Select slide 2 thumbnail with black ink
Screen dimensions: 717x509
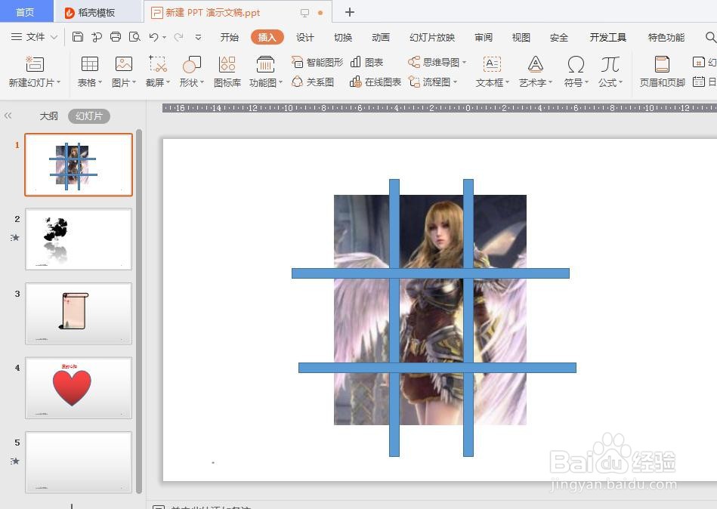[79, 239]
